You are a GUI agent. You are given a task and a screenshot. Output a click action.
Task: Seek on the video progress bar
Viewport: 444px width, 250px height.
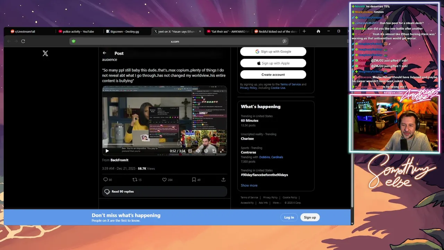click(x=164, y=144)
